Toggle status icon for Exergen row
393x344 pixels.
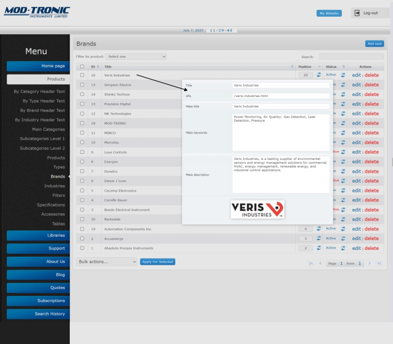point(343,162)
